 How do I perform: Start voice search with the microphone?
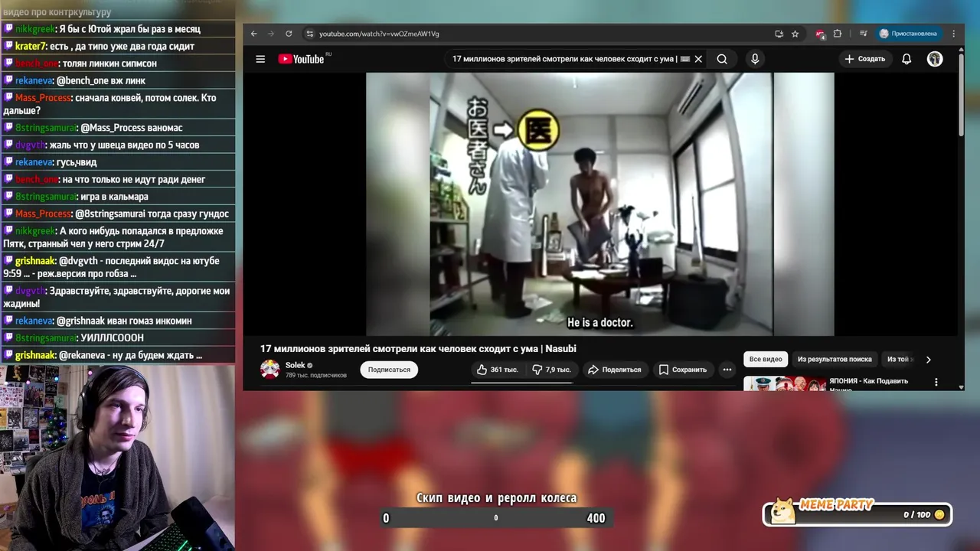pyautogui.click(x=755, y=59)
